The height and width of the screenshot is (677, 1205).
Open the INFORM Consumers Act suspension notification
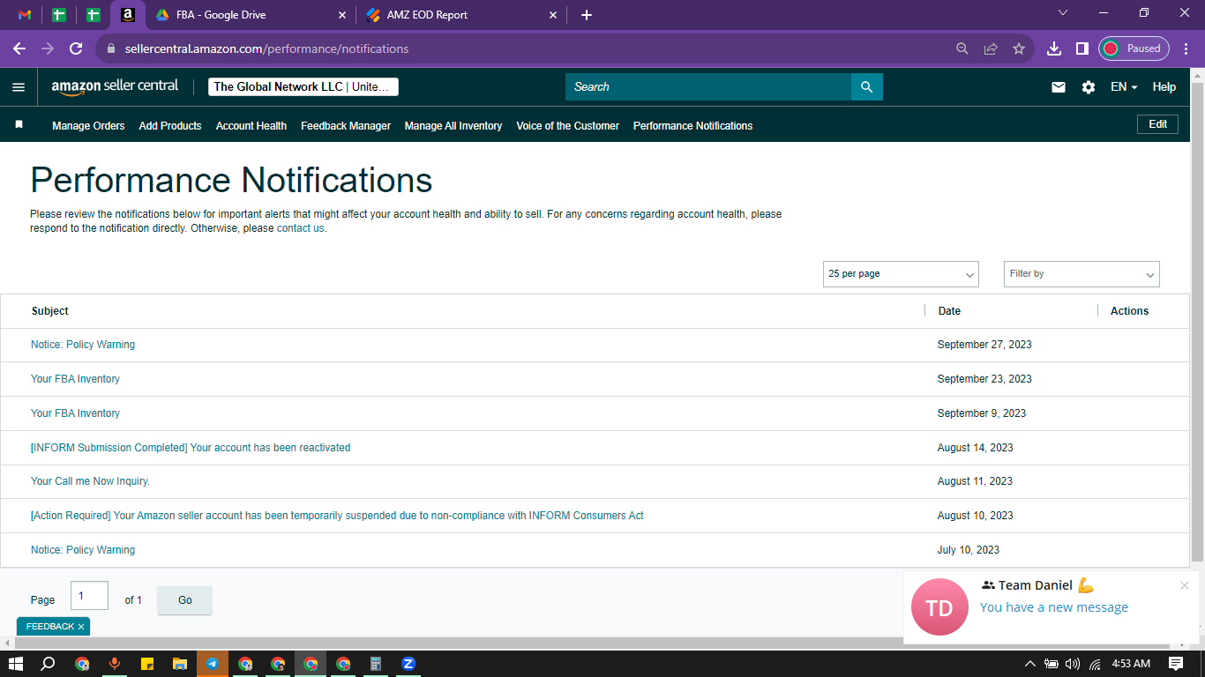point(337,516)
